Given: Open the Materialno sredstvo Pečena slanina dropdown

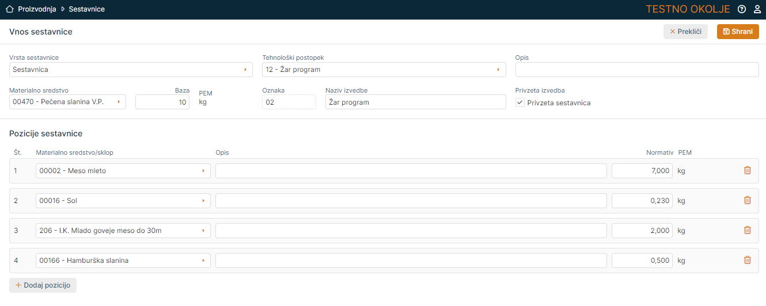Looking at the screenshot, I should 67,102.
